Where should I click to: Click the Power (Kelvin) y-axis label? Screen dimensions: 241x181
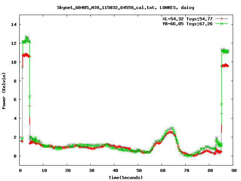click(x=4, y=91)
